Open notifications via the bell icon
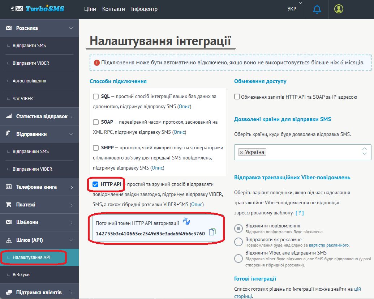Image resolution: width=374 pixels, height=299 pixels. coord(317,9)
